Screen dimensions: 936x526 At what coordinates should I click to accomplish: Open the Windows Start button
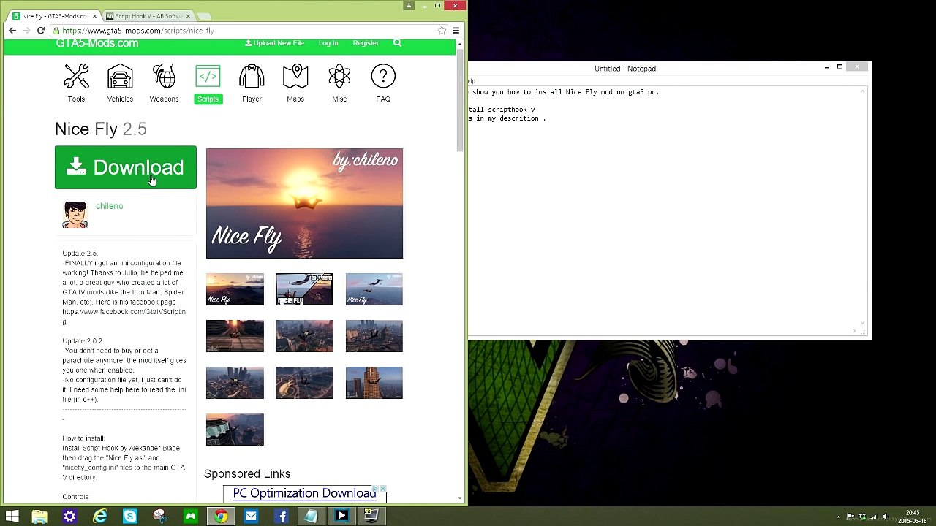(12, 517)
